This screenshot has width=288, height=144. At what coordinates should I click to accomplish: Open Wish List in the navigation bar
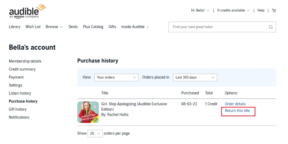click(33, 27)
